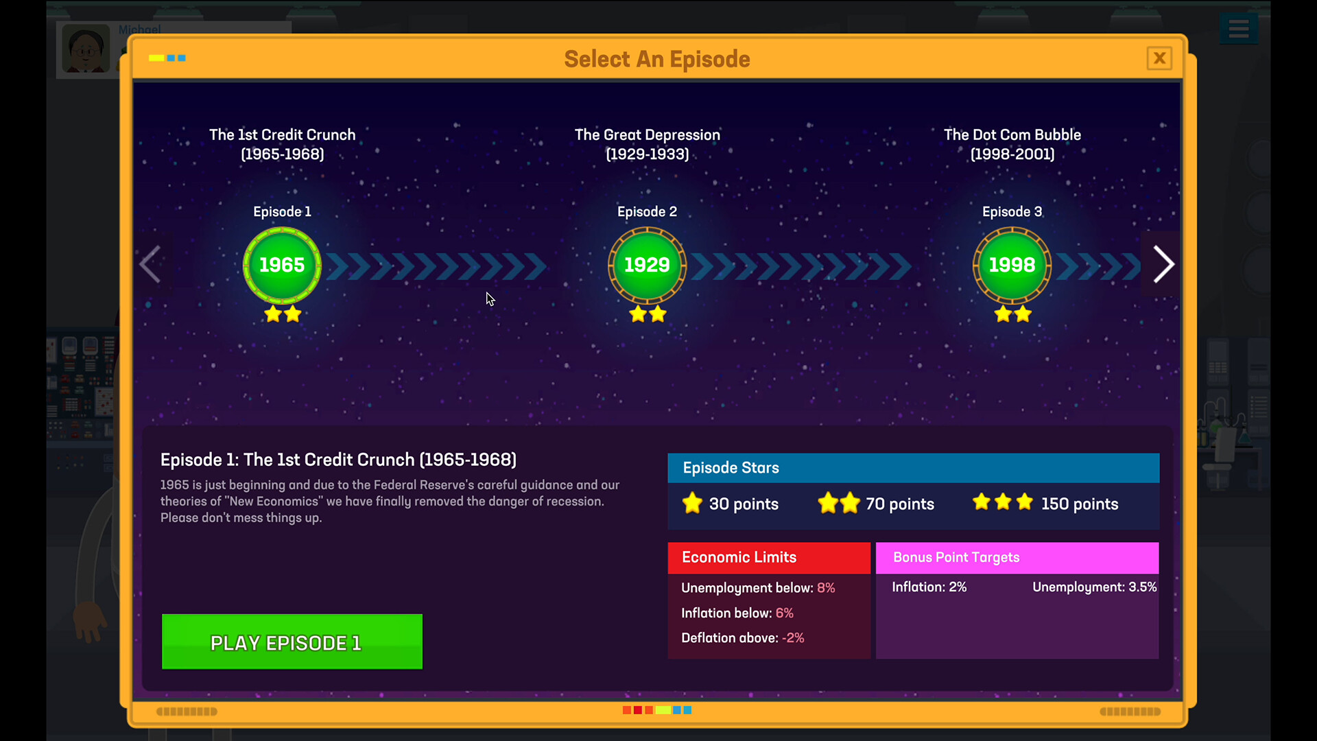Click the left arrow to browse previous episodes
Viewport: 1317px width, 741px height.
151,265
